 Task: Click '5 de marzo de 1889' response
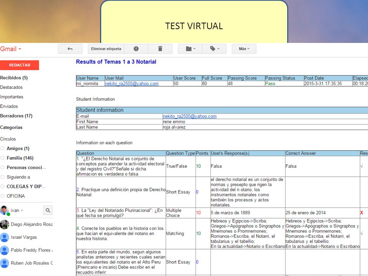[230, 213]
